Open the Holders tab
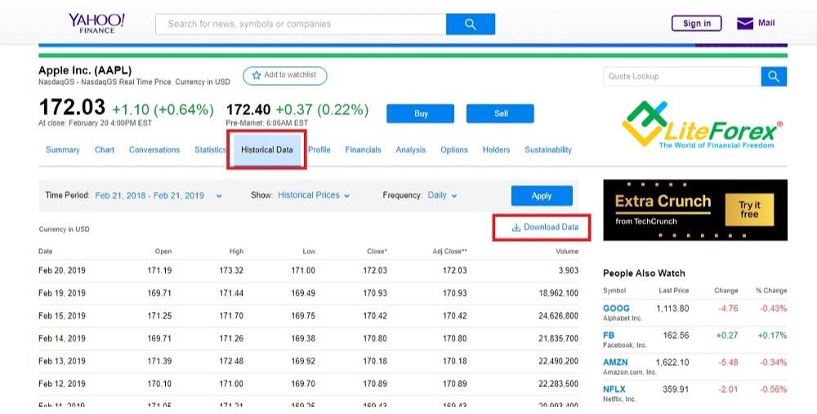Viewport: 817px width, 414px height. [x=496, y=150]
